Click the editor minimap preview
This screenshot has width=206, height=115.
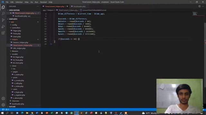click(x=195, y=13)
